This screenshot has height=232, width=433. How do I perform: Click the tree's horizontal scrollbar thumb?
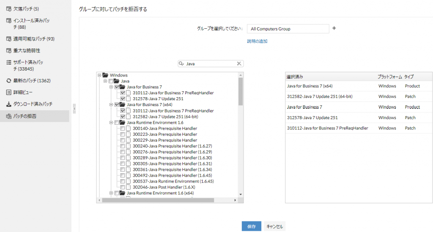[x=158, y=200]
